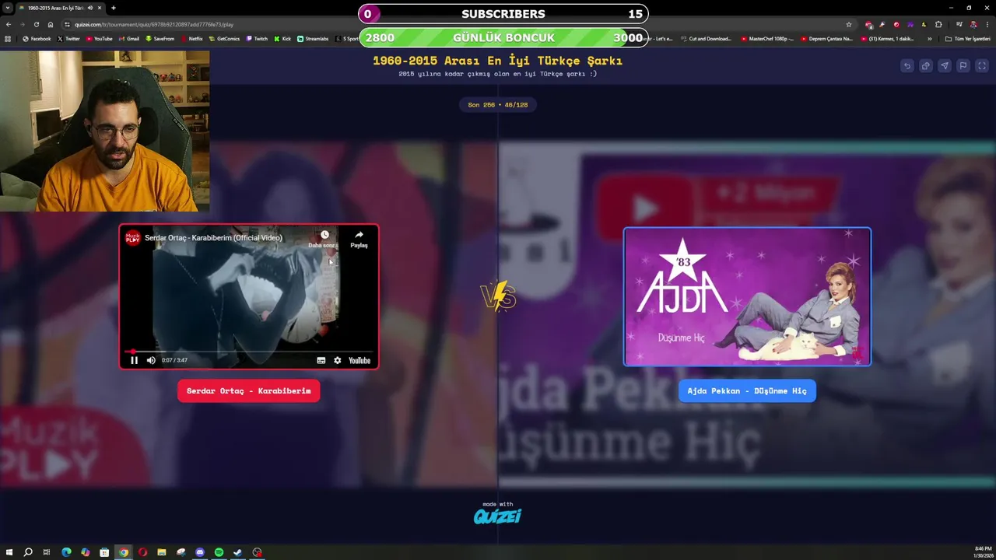Open the Twitter bookmark

click(x=68, y=38)
